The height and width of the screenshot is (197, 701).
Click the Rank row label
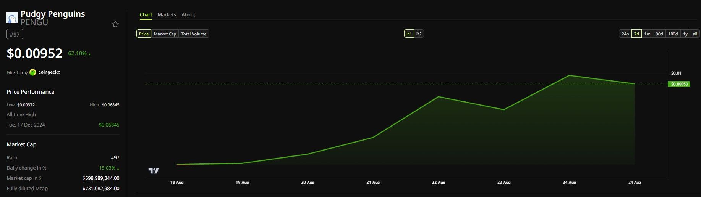[12, 158]
